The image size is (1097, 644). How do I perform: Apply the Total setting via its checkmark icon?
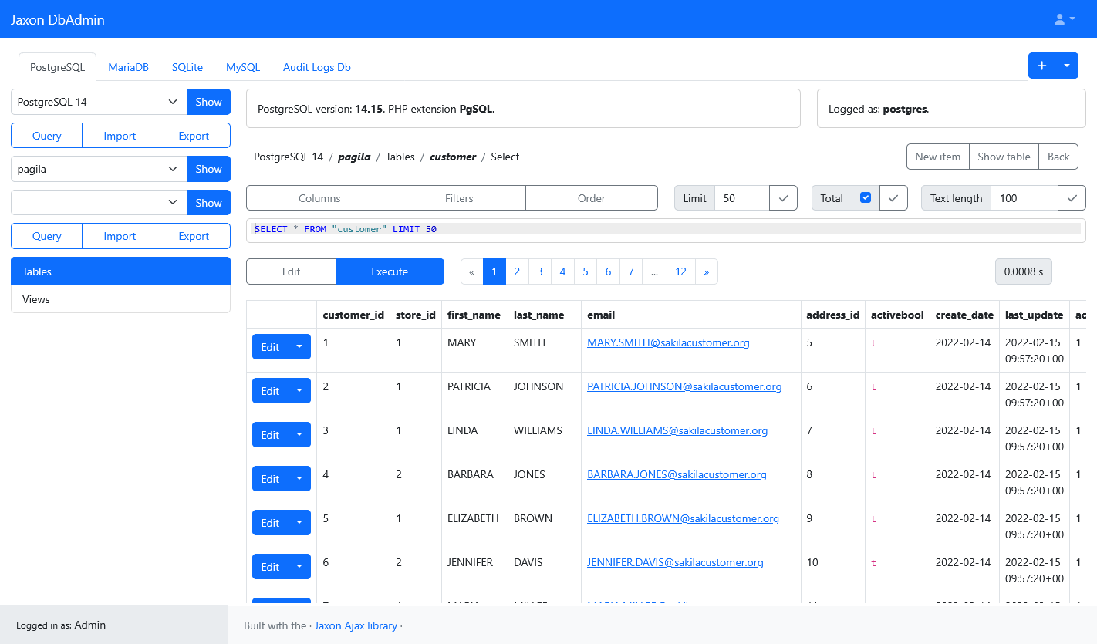click(893, 197)
